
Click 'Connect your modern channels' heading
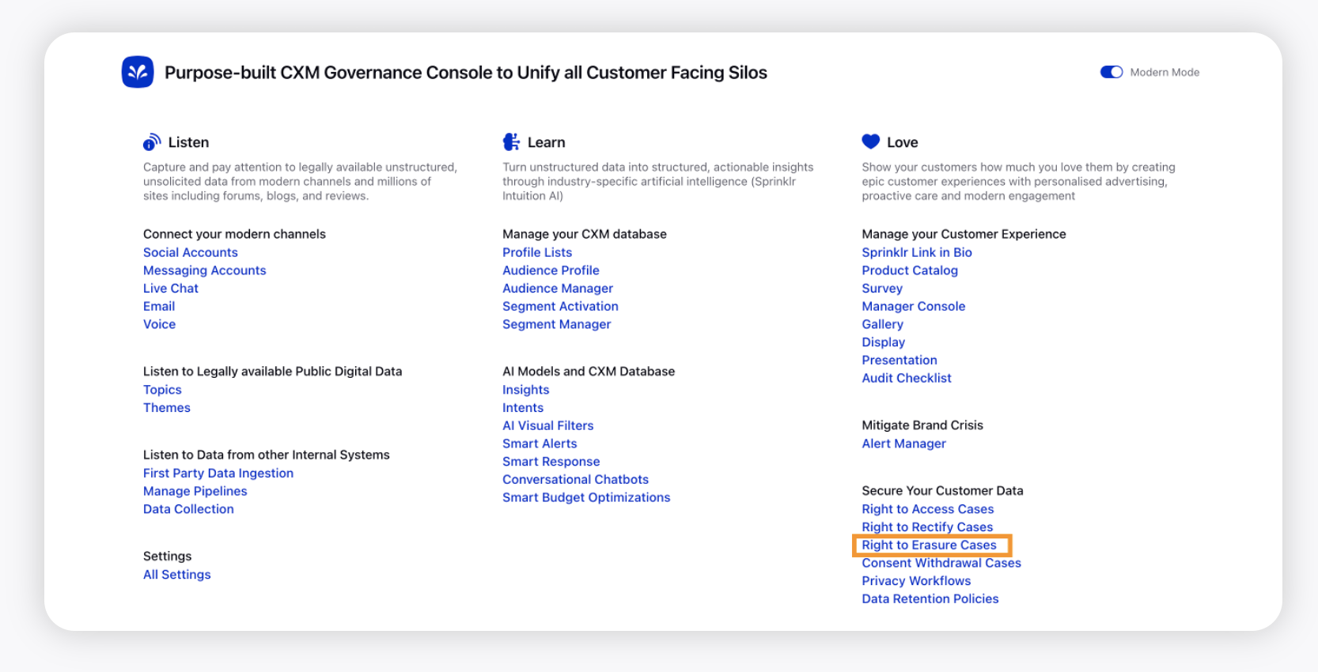234,234
